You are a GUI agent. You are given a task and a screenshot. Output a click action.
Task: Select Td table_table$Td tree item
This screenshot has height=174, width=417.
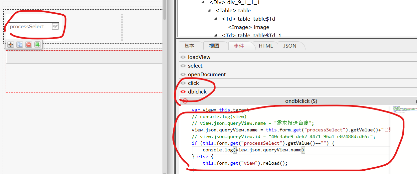click(248, 19)
